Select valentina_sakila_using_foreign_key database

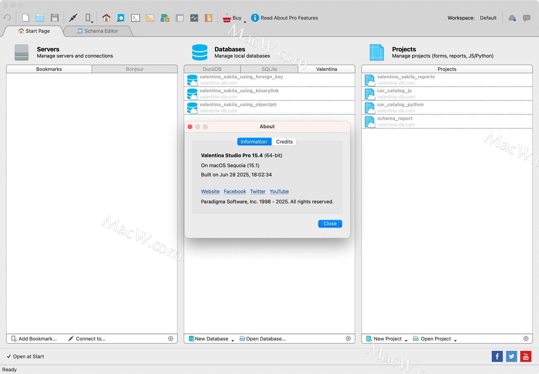(269, 80)
